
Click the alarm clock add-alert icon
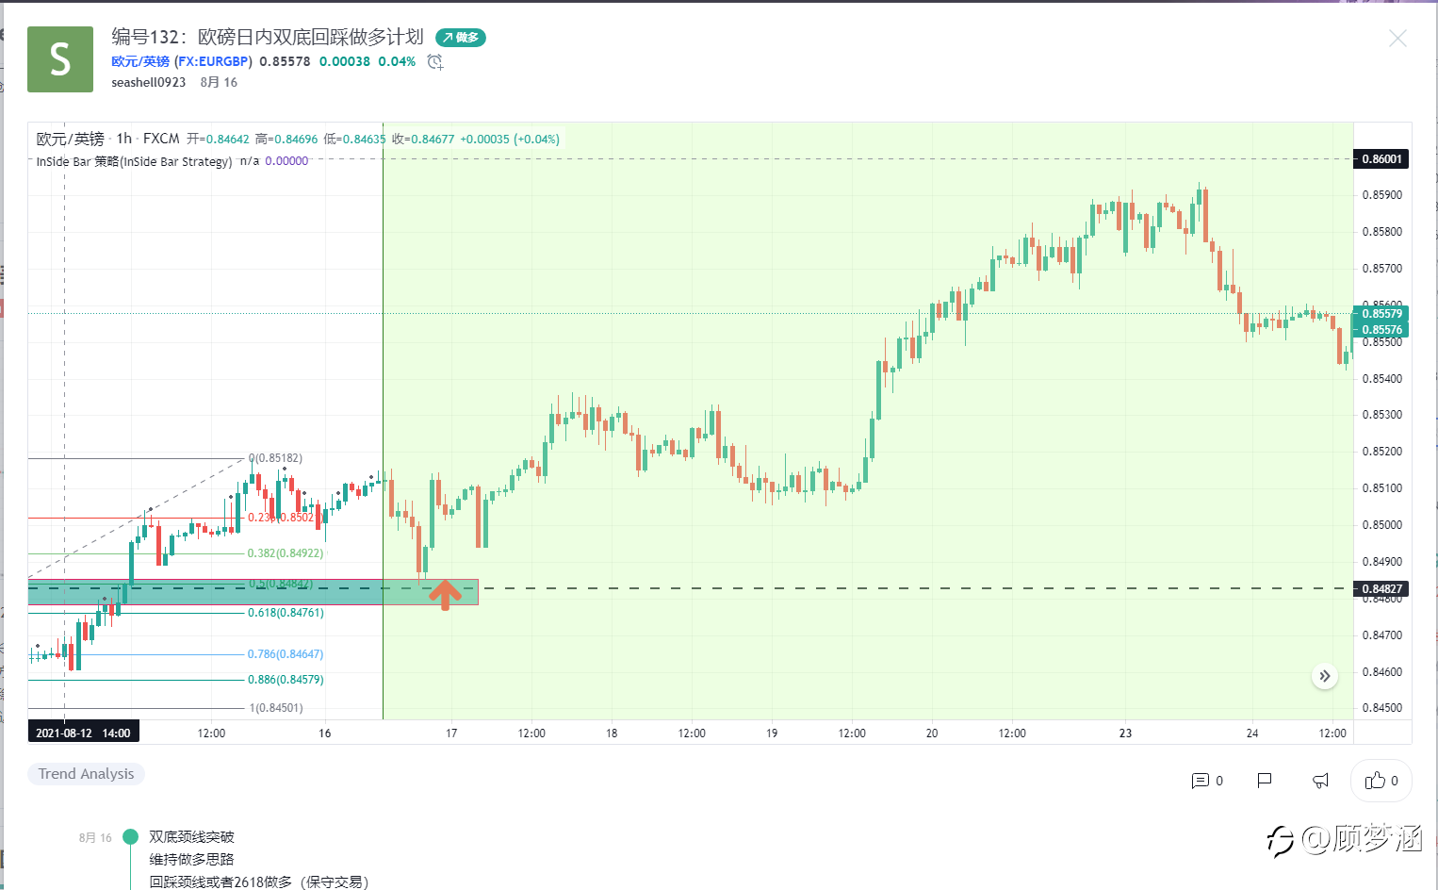[434, 62]
